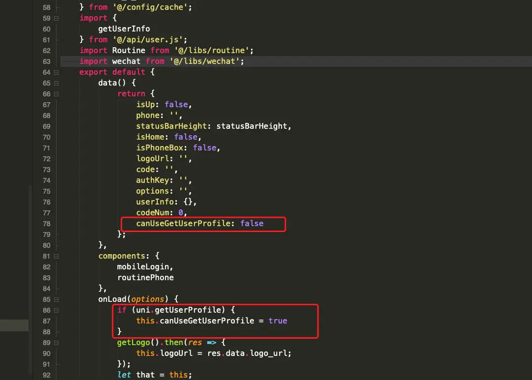Collapse getLogo callback fold marker at line 89

tap(56, 343)
